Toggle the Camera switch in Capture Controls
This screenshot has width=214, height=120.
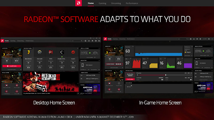(191, 80)
